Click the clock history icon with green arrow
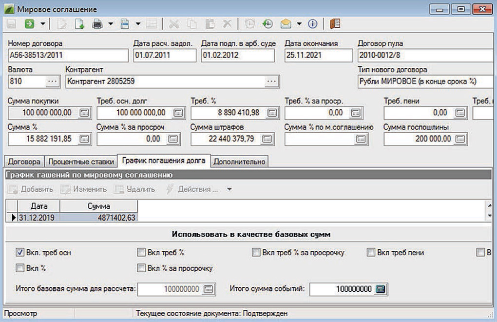 (267, 23)
